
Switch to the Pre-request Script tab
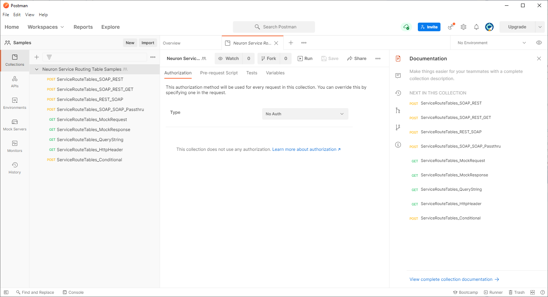pos(219,73)
